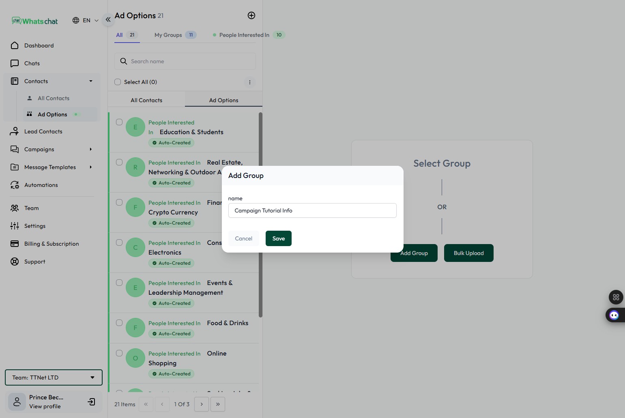
Task: Open Dashboard from the sidebar
Action: (39, 45)
